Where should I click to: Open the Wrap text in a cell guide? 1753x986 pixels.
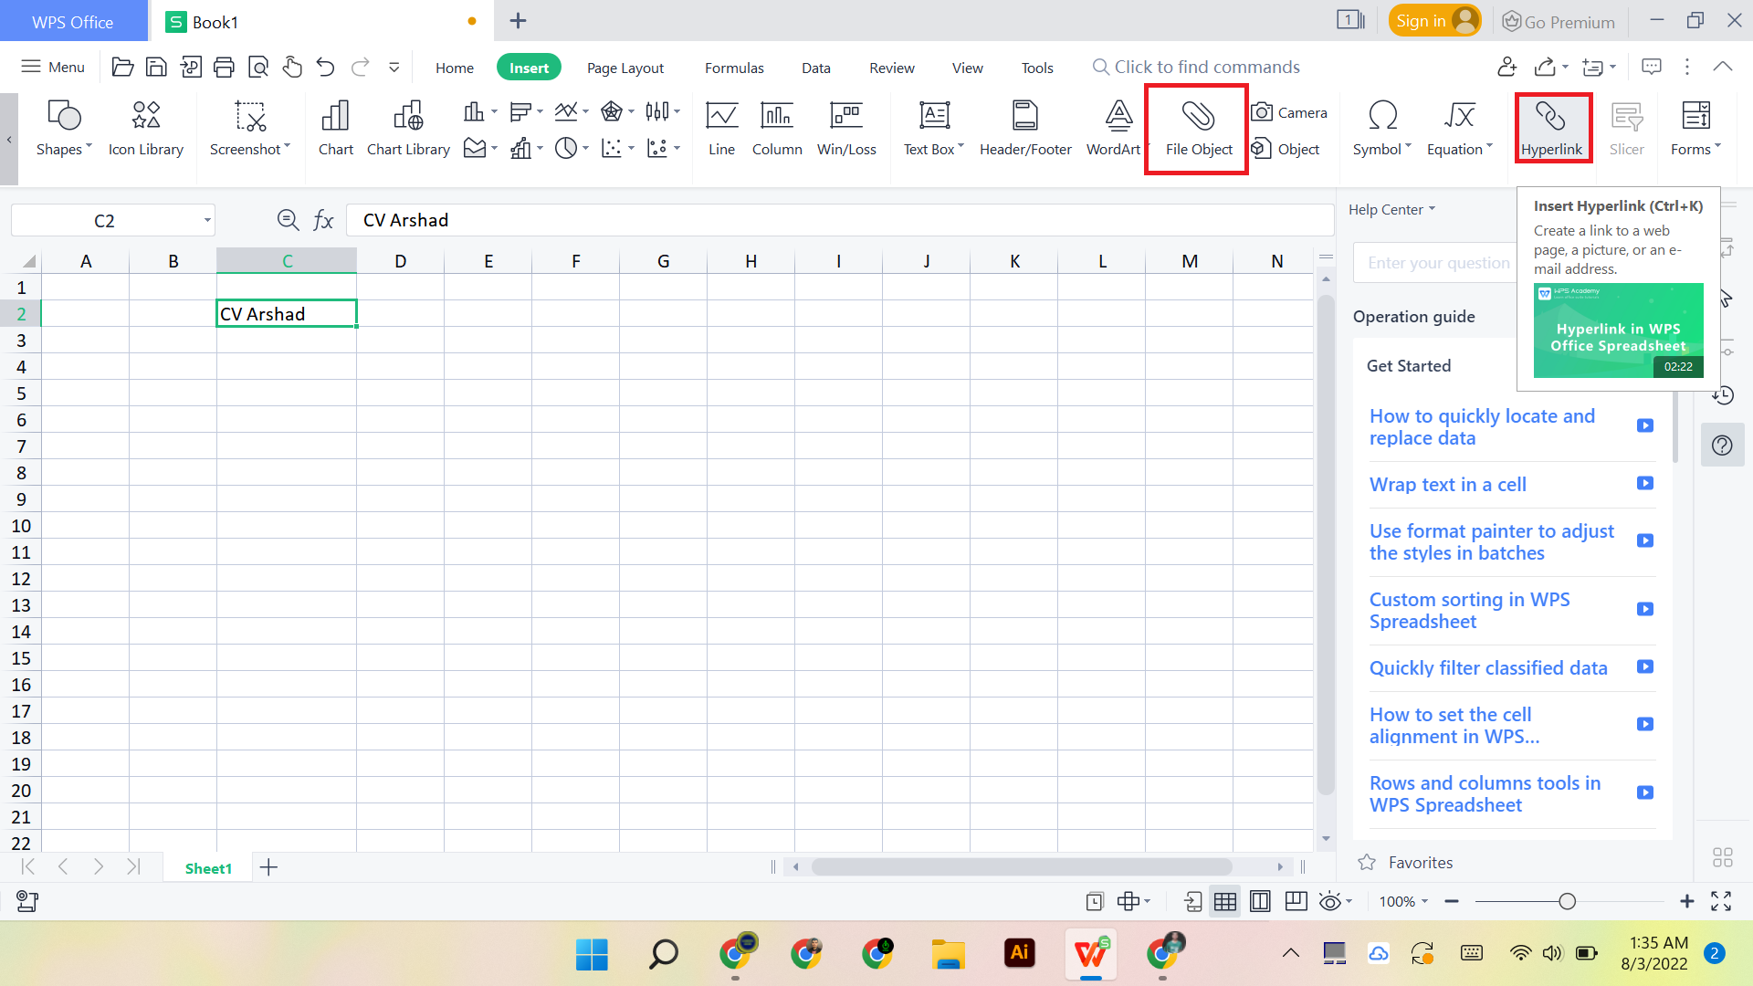click(1448, 484)
